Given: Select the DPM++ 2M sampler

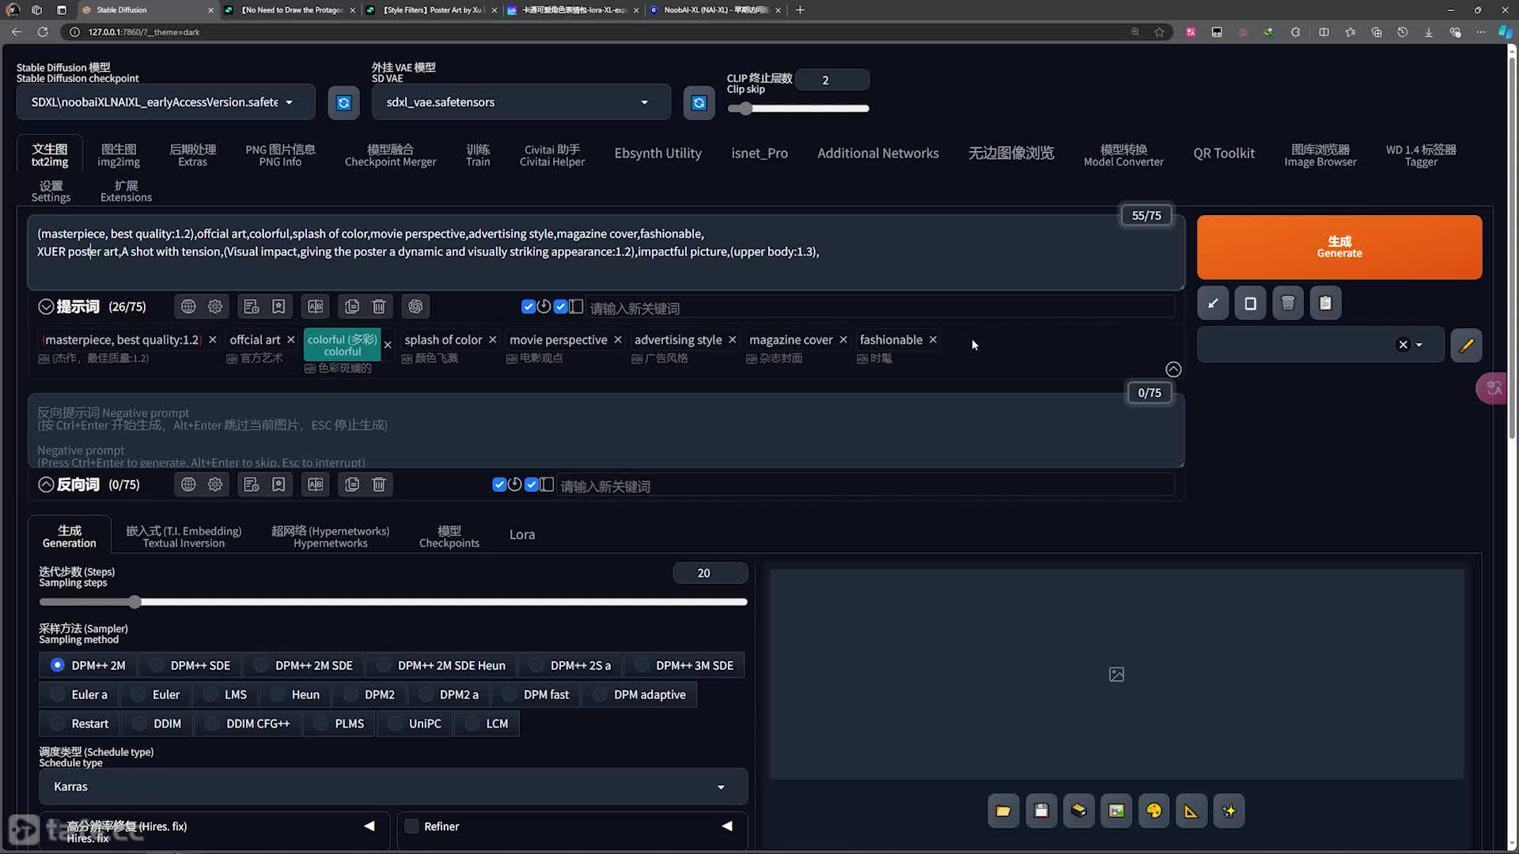Looking at the screenshot, I should pos(88,665).
